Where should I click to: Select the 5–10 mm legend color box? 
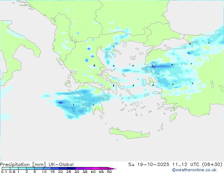(39, 168)
